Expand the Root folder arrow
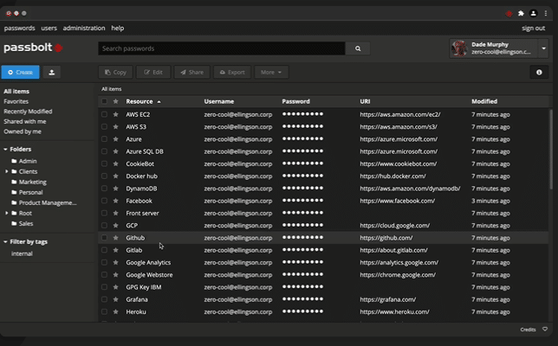Screen dimensions: 558x346 [6, 213]
